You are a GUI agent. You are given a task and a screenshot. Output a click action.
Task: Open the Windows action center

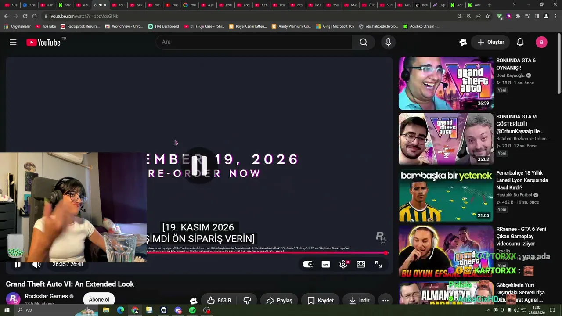pyautogui.click(x=553, y=310)
